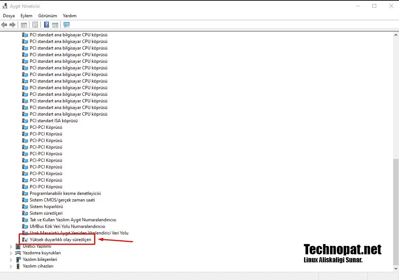This screenshot has height=280, width=399.
Task: Click the chip icon of Üretici Yazılımı
Action: pyautogui.click(x=18, y=246)
